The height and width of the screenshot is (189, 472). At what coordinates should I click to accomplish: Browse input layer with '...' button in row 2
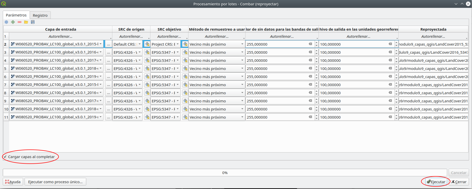click(109, 44)
